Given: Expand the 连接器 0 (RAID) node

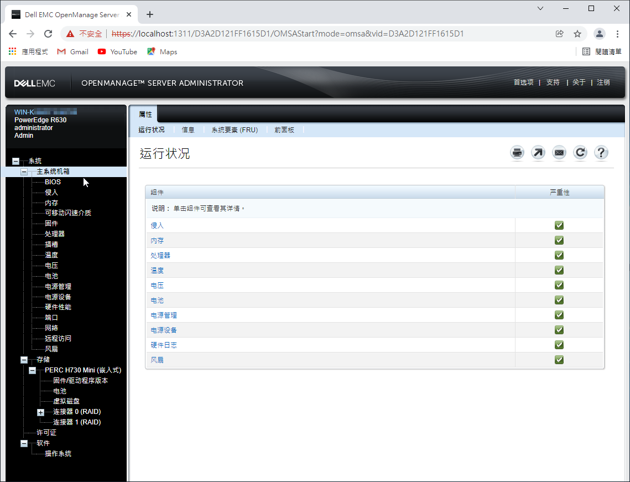Looking at the screenshot, I should (40, 412).
